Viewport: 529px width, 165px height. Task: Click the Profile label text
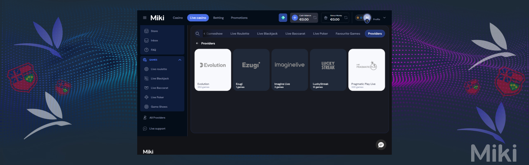point(376,19)
